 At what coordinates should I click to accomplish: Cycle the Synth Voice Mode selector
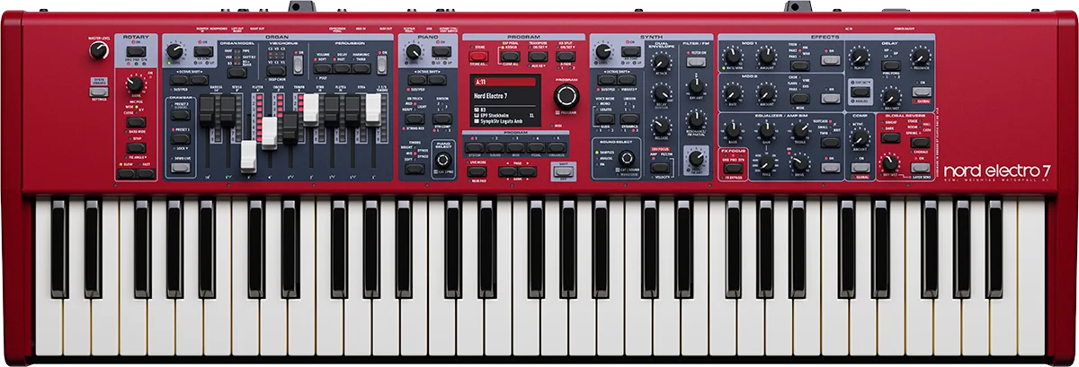coord(604,118)
